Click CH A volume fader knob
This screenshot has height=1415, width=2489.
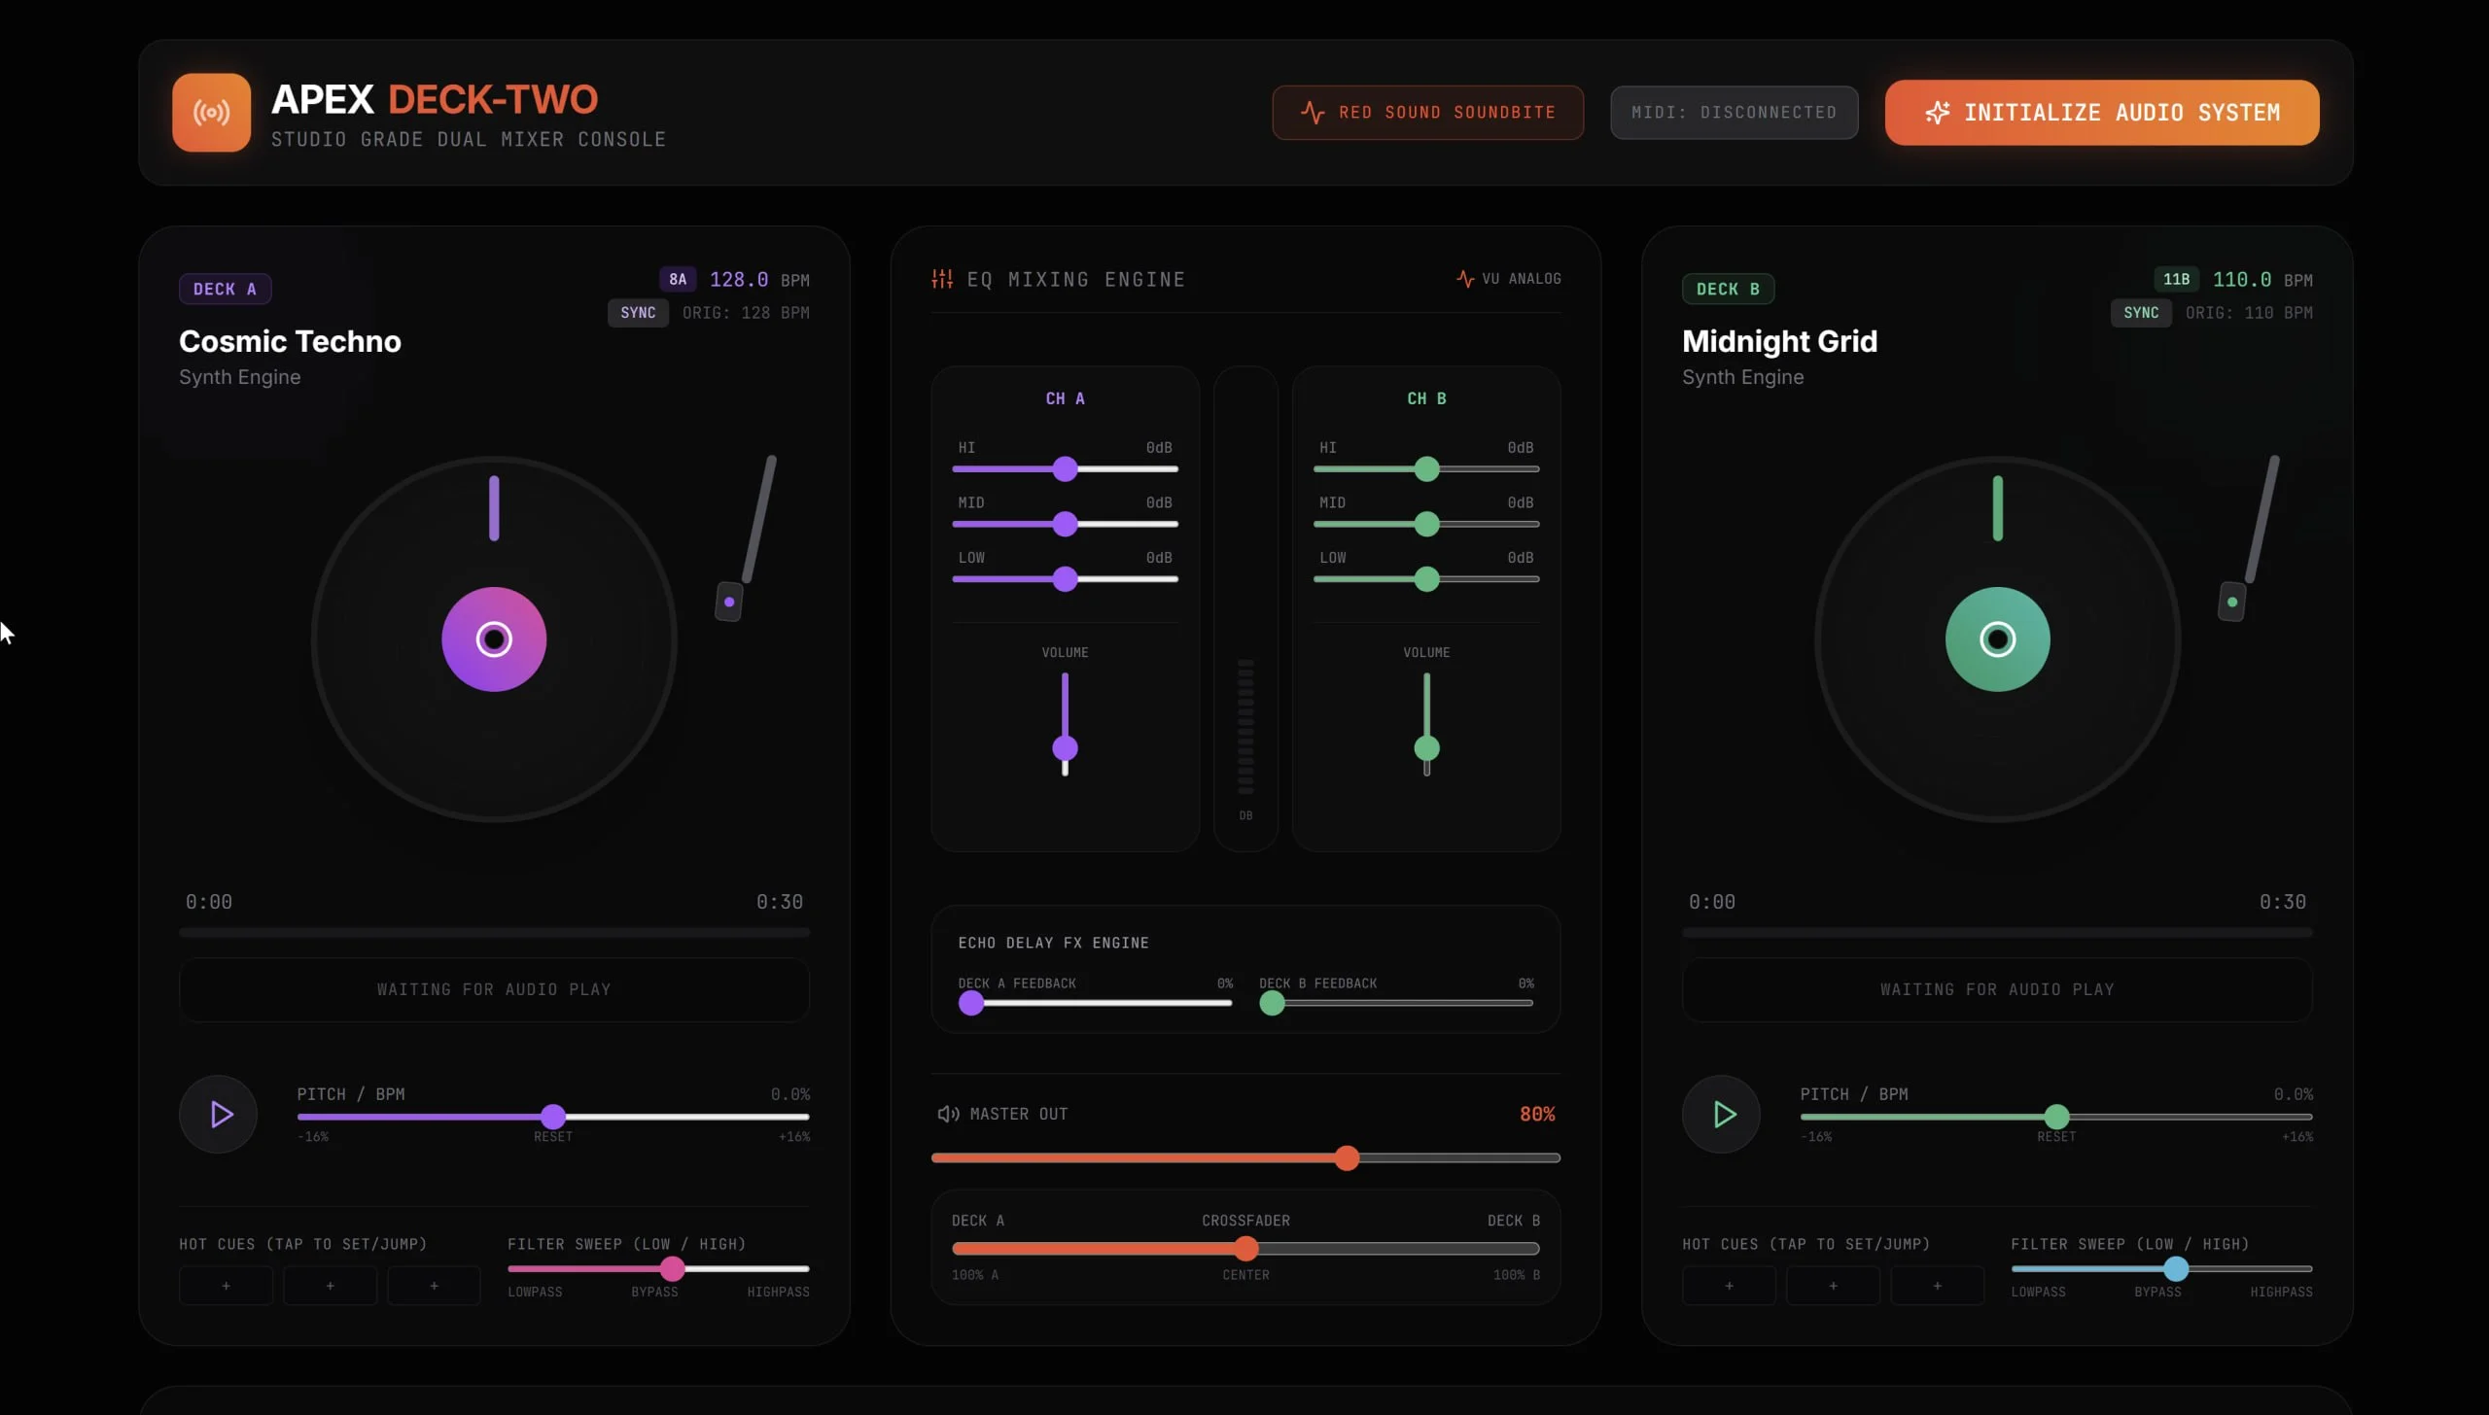tap(1065, 748)
